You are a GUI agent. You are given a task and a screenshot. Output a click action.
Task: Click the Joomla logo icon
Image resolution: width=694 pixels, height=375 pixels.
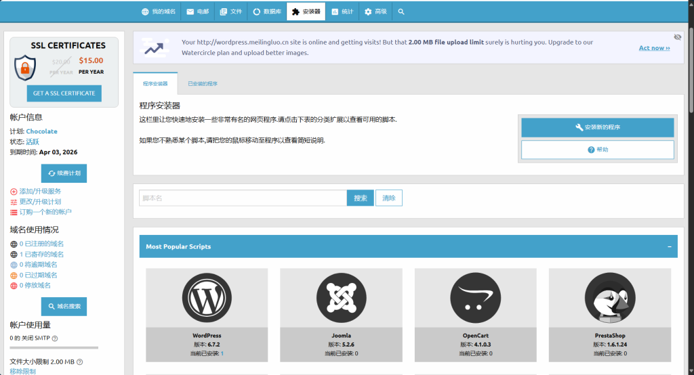click(x=341, y=297)
